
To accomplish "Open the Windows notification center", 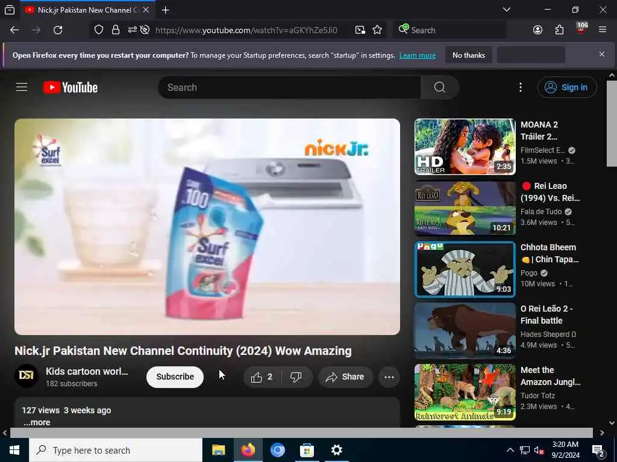I will [x=598, y=451].
